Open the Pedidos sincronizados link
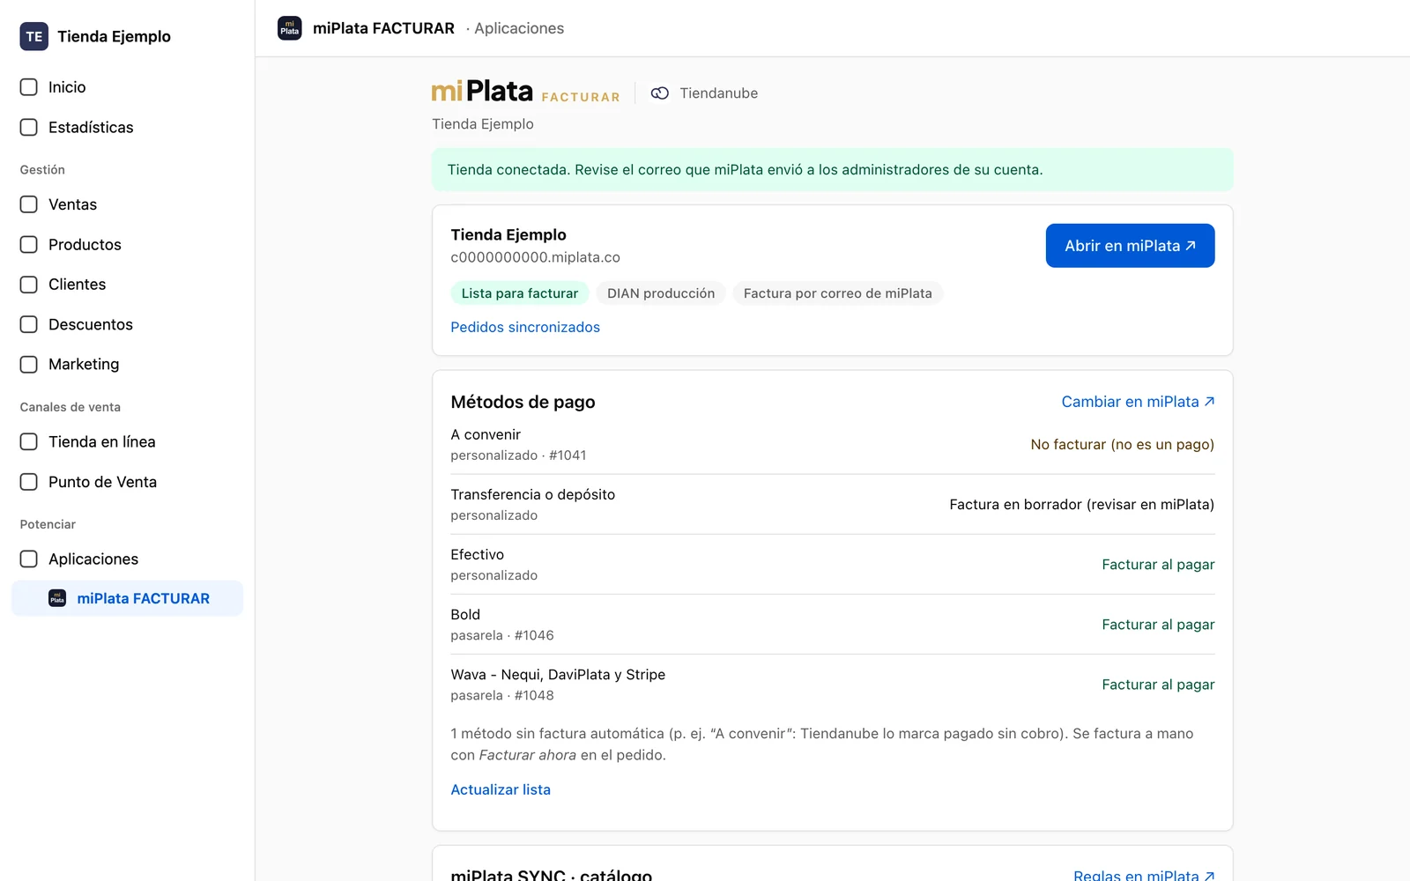Screen dimensions: 1410x881 (525, 327)
